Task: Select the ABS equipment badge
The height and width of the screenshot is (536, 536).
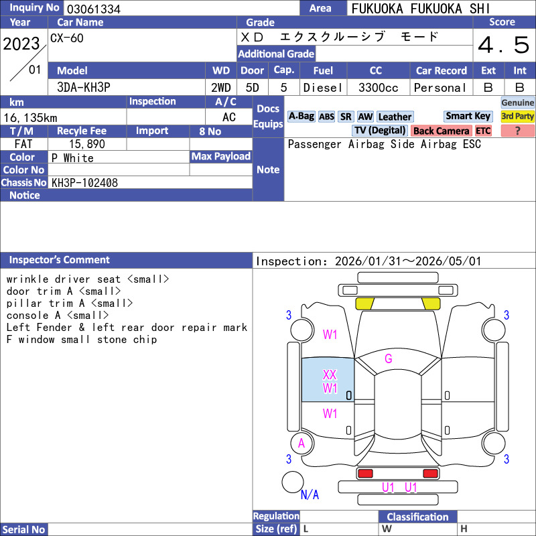Action: pos(326,117)
